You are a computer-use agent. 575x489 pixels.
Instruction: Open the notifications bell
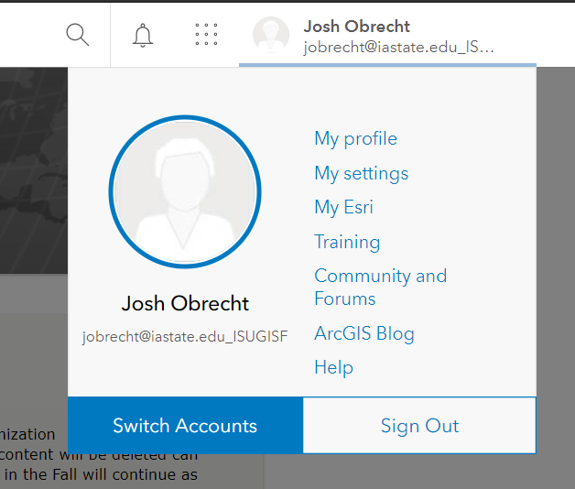pos(143,35)
